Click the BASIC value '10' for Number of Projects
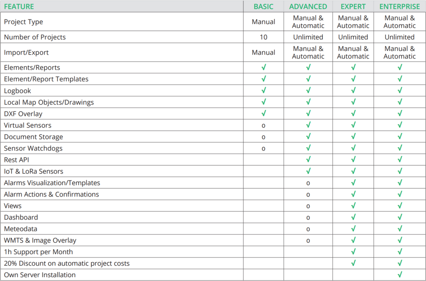The width and height of the screenshot is (426, 281). 263,37
